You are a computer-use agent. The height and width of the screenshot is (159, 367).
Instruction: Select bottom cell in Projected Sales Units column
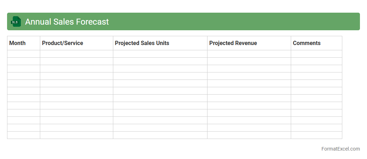point(160,135)
